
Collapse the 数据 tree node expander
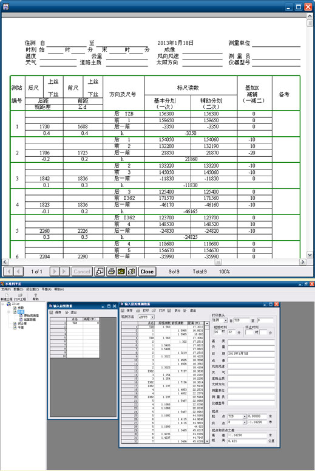coord(9,312)
